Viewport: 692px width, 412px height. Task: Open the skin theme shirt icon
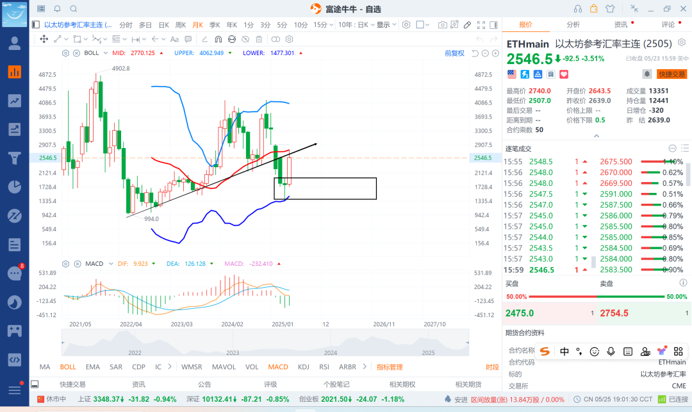pos(610,9)
